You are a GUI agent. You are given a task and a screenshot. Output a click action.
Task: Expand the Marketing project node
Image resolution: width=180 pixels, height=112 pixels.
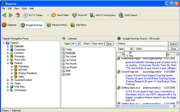(x=12, y=66)
